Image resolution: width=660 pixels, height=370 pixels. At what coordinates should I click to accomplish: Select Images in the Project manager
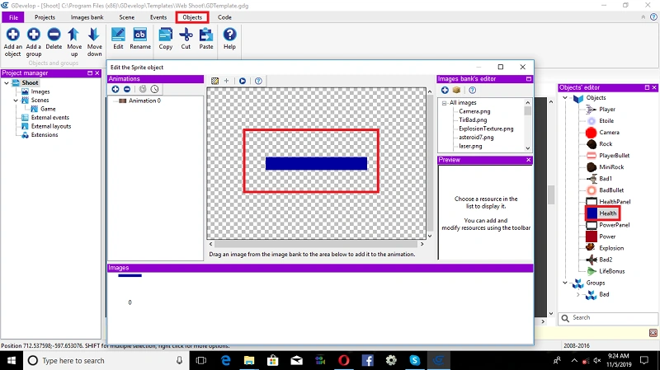pyautogui.click(x=40, y=91)
